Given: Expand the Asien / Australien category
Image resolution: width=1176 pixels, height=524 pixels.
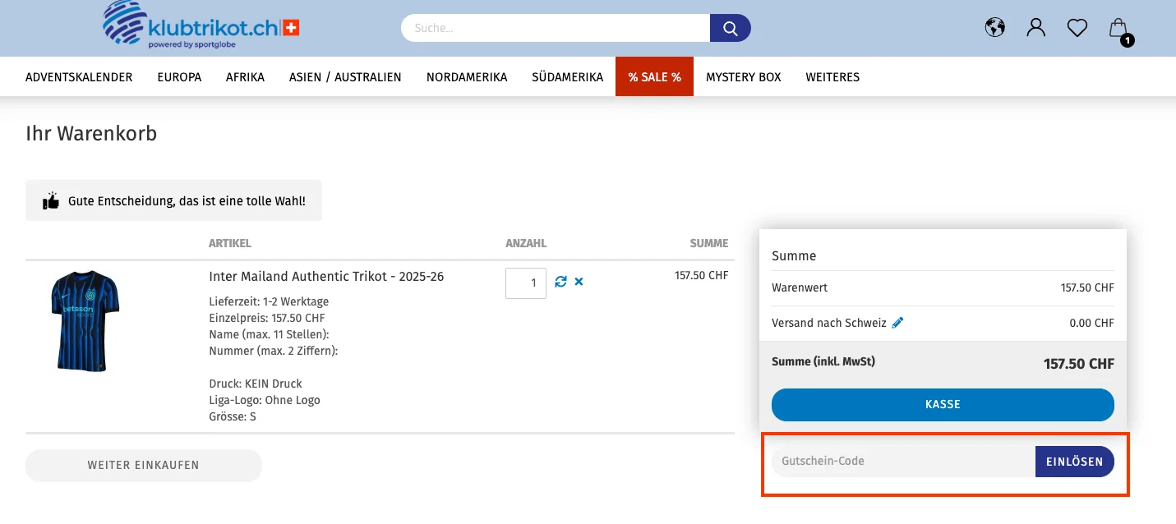Looking at the screenshot, I should coord(345,77).
